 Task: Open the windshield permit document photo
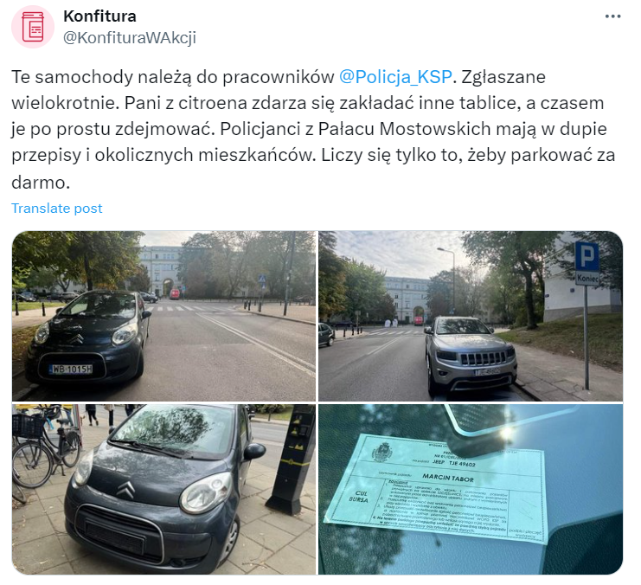pyautogui.click(x=471, y=489)
